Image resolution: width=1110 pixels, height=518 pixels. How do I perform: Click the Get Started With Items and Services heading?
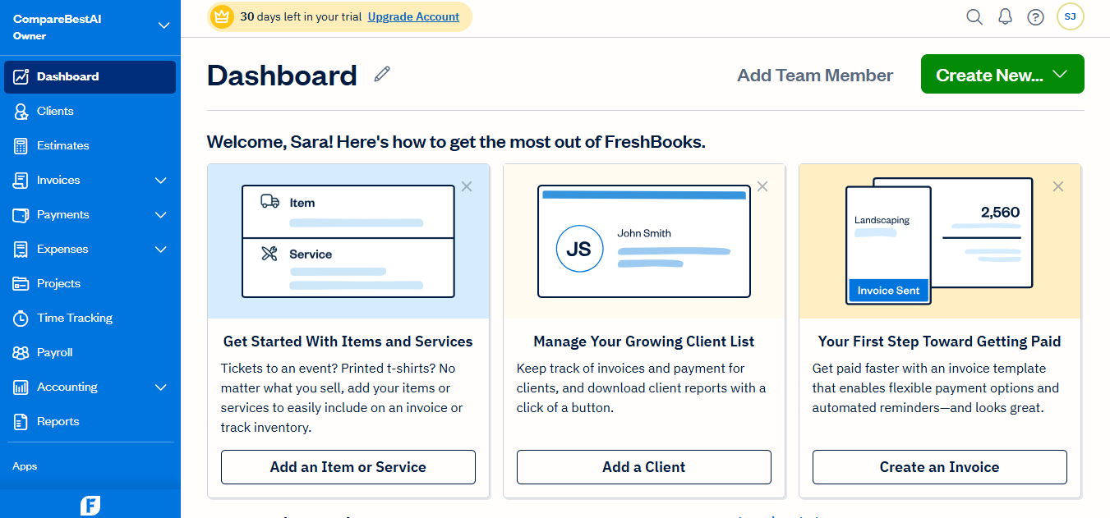click(348, 342)
